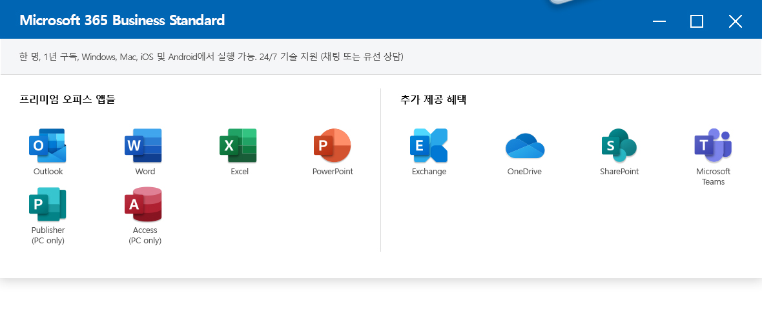The image size is (762, 324).
Task: Select the blue Word icon
Action: 143,146
